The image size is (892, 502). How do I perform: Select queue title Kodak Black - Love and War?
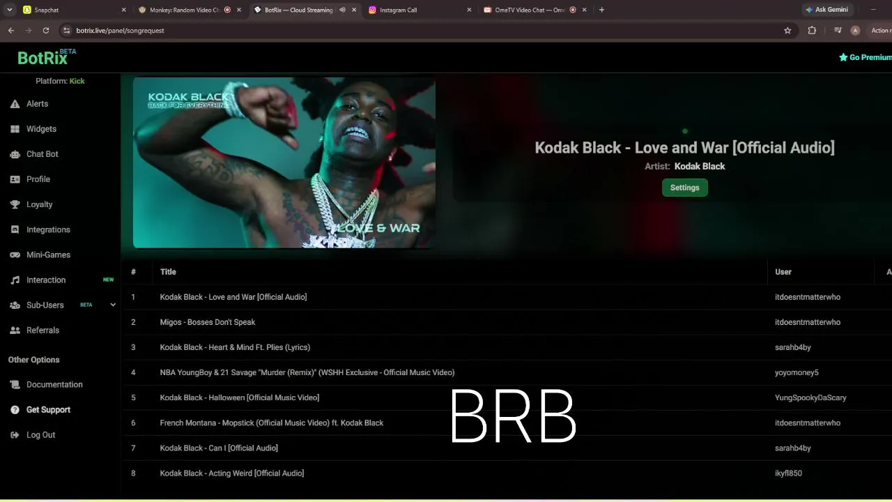click(233, 297)
